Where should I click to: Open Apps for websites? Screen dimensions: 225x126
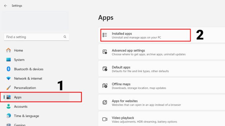coord(161,103)
